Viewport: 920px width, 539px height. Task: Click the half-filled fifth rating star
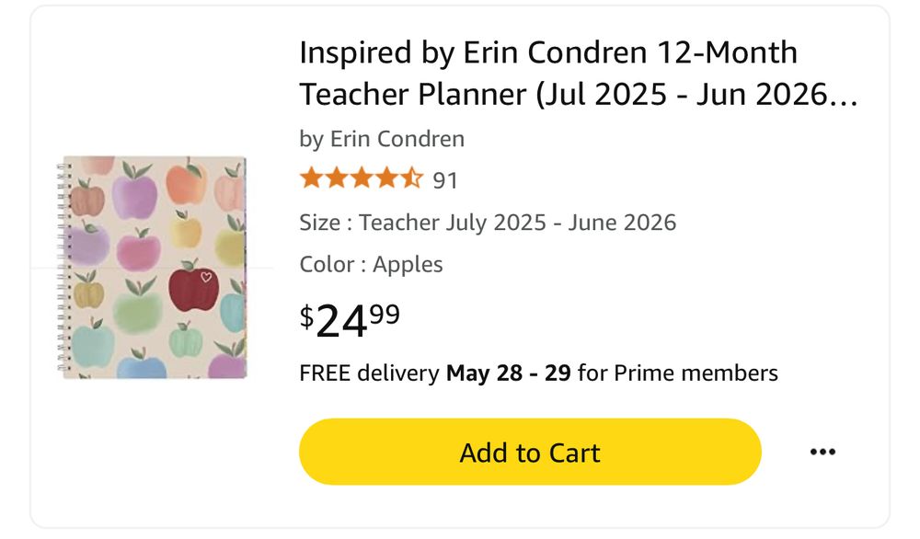(412, 178)
